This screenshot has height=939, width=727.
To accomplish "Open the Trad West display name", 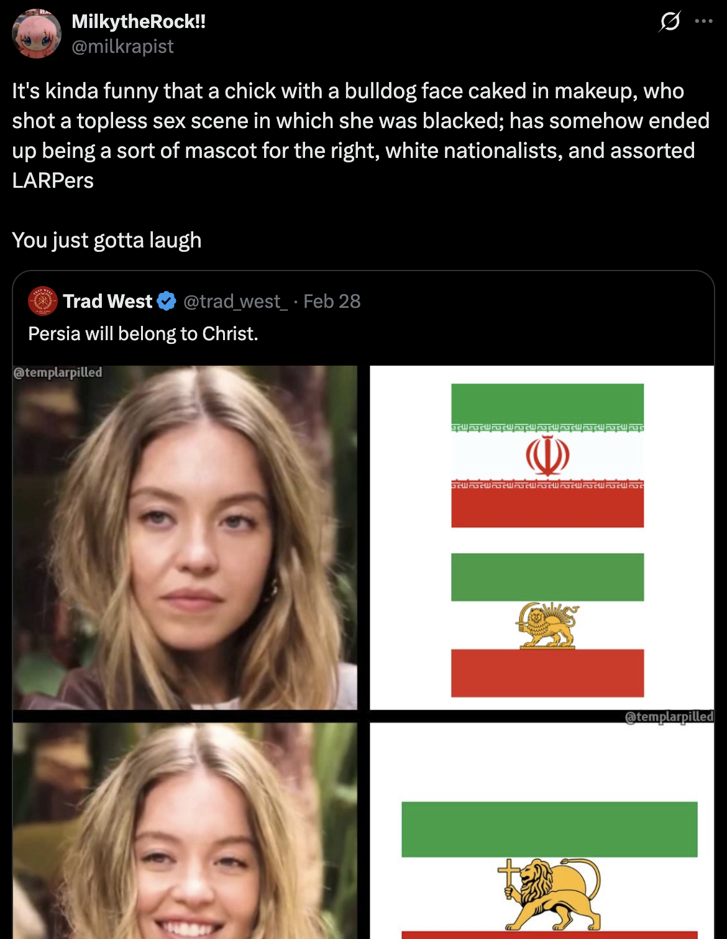I will pyautogui.click(x=107, y=301).
